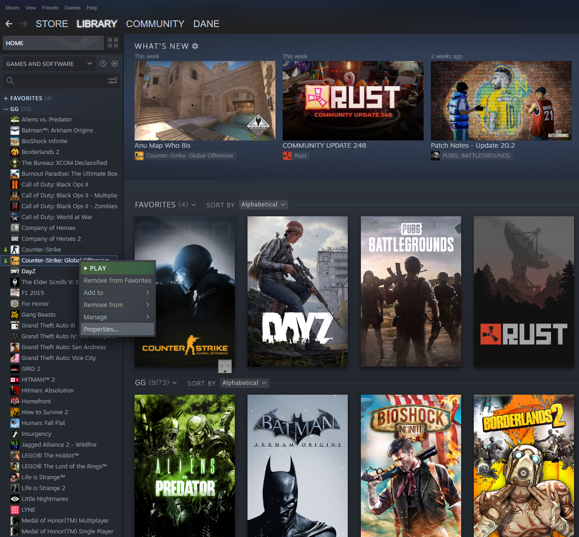The height and width of the screenshot is (537, 579).
Task: Click the Borderlands 2 list icon
Action: click(x=15, y=152)
